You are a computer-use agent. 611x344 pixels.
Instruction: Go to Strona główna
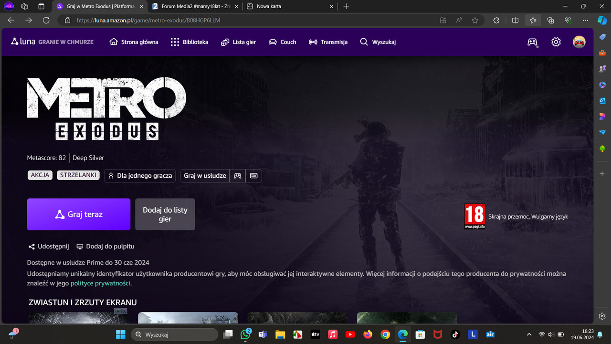tap(134, 42)
